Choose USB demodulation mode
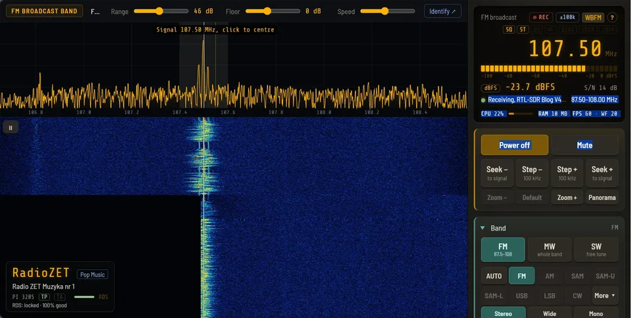The image size is (632, 318). pos(521,296)
